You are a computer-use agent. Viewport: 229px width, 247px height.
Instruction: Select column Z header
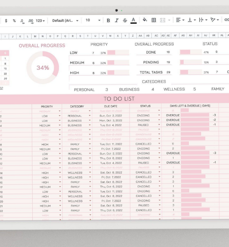coord(133,36)
